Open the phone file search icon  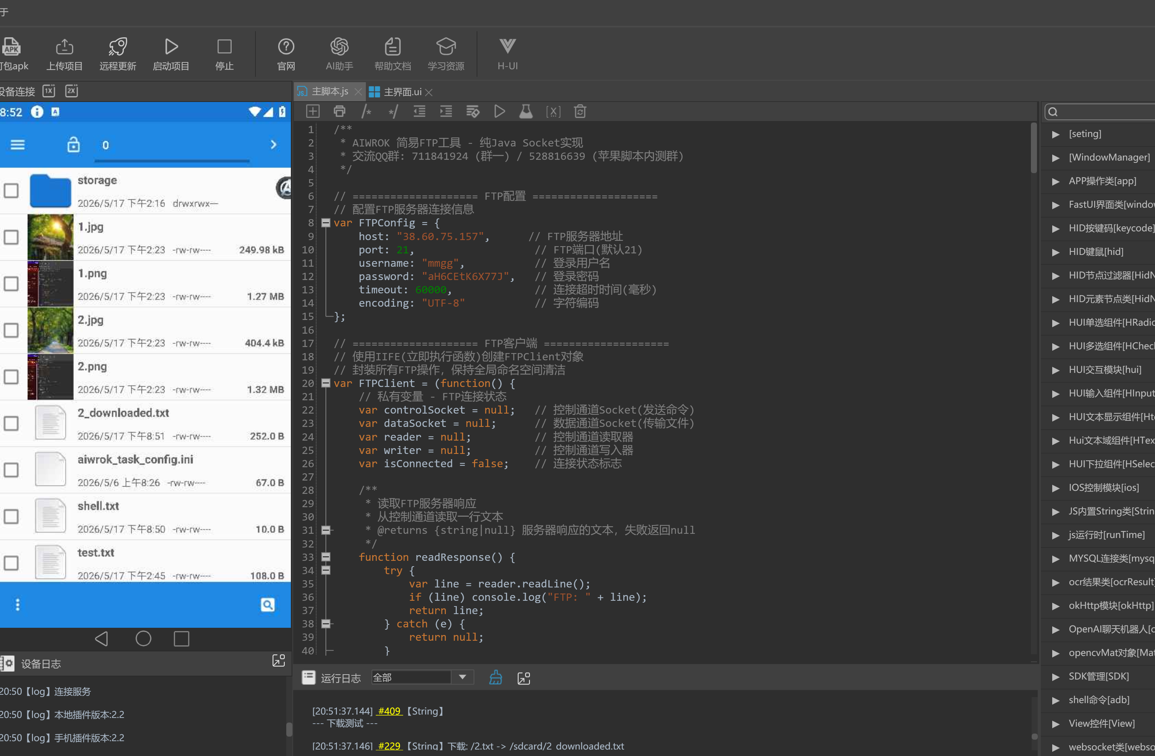point(268,605)
